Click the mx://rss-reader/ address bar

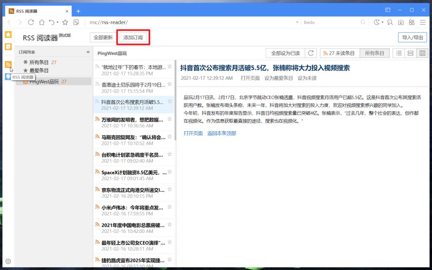pos(190,22)
